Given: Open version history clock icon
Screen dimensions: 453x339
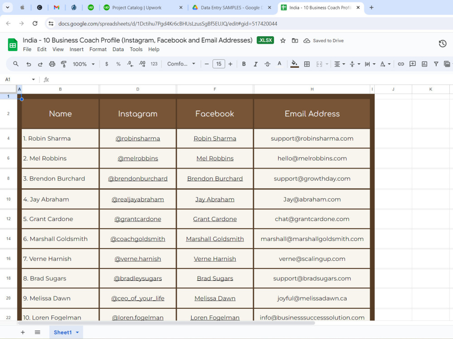Looking at the screenshot, I should point(443,44).
